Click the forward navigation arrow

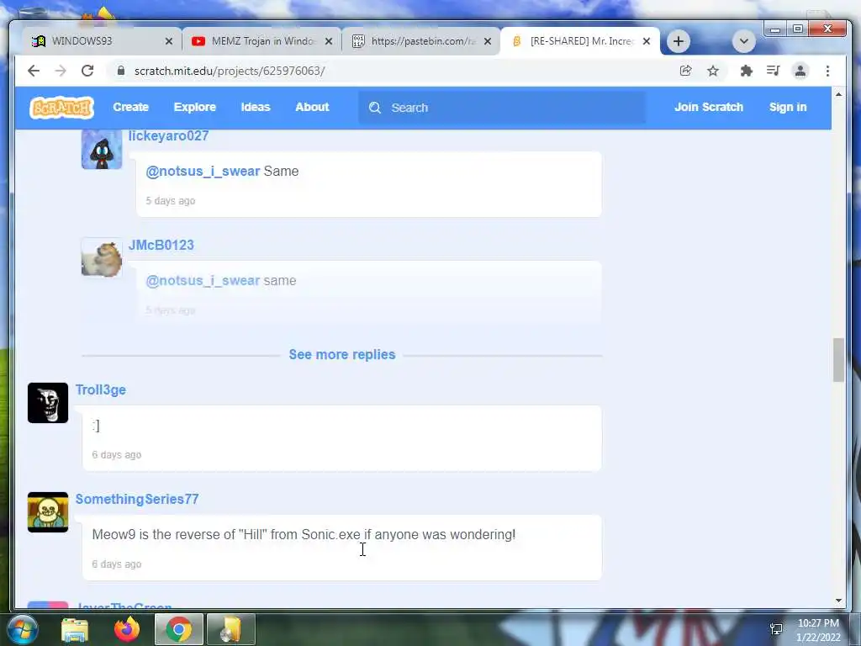point(61,71)
